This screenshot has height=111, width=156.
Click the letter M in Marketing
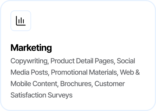(14, 48)
